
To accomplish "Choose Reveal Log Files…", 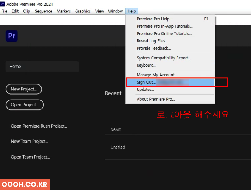I will pyautogui.click(x=170, y=41).
